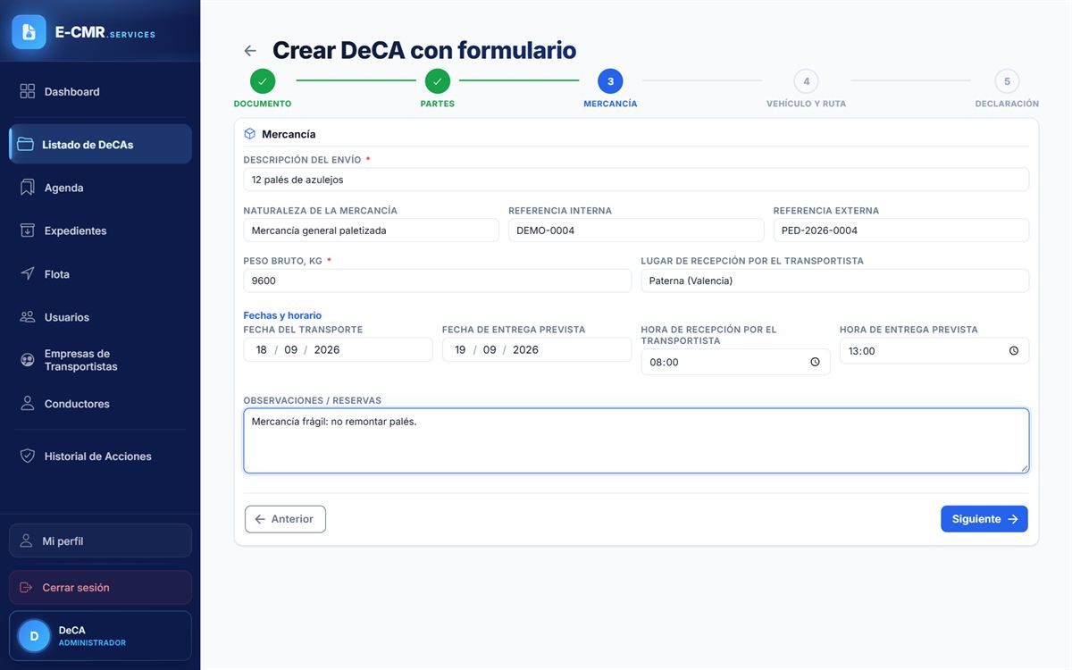1072x670 pixels.
Task: Focus the Descripción del envío field
Action: (x=636, y=180)
